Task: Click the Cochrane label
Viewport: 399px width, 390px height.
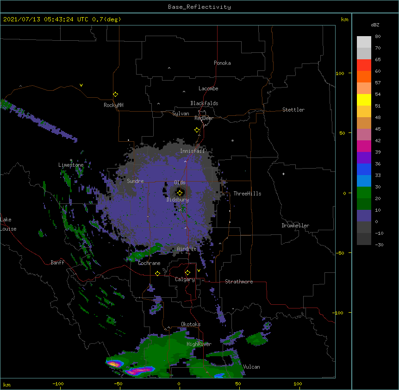Action: coord(150,263)
